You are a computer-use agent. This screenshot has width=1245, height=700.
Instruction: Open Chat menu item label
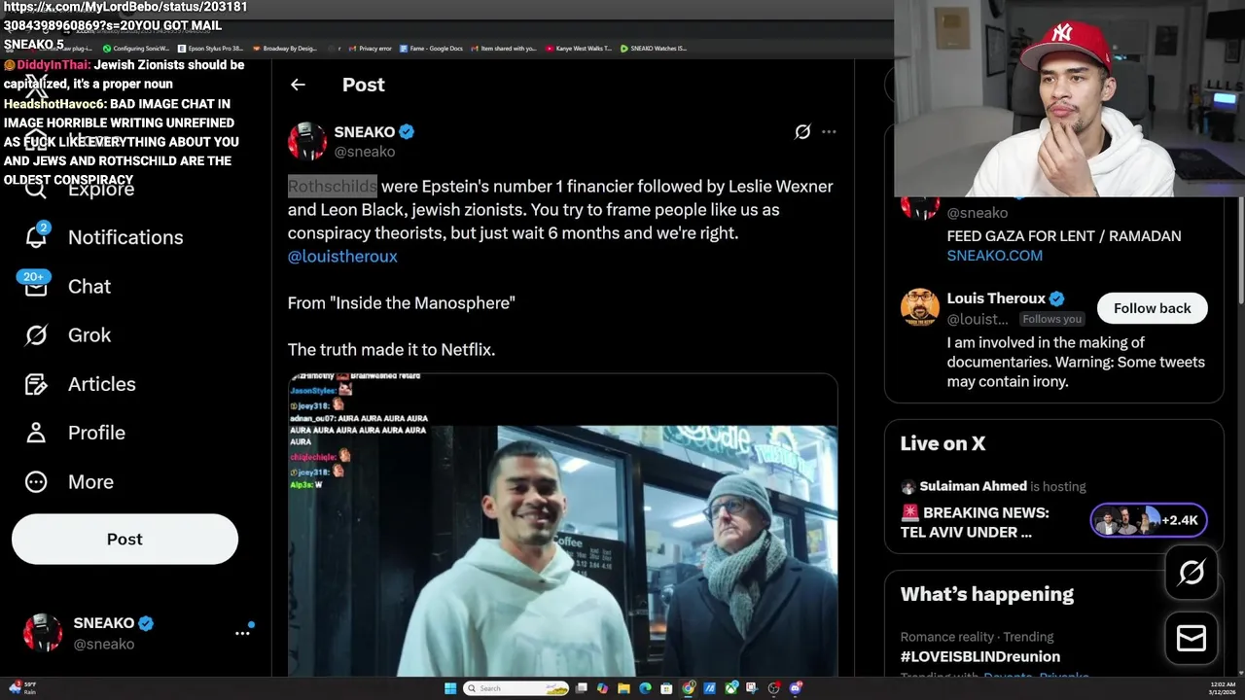[89, 287]
